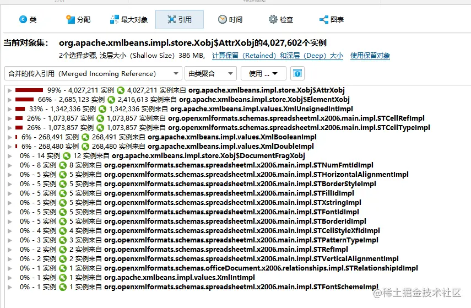The width and height of the screenshot is (471, 308).
Task: Click the red 99% bar of Xobj$AttrXobj
Action: pyautogui.click(x=29, y=90)
